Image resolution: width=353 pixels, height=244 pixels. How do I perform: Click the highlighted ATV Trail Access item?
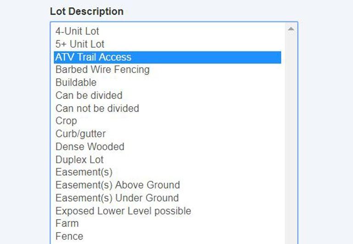point(93,57)
